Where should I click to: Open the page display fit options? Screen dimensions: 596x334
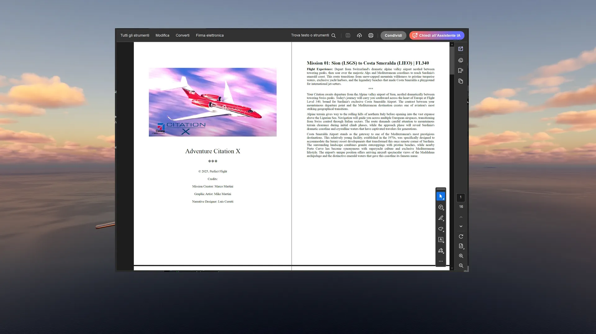pyautogui.click(x=461, y=246)
